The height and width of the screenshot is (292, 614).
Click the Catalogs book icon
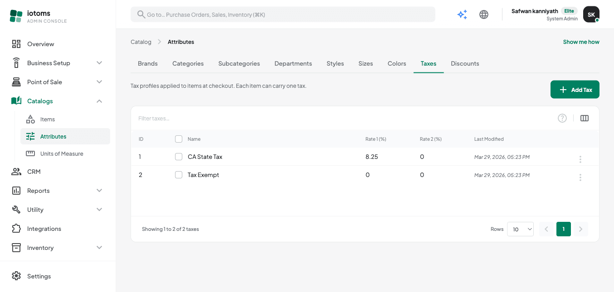pyautogui.click(x=16, y=101)
